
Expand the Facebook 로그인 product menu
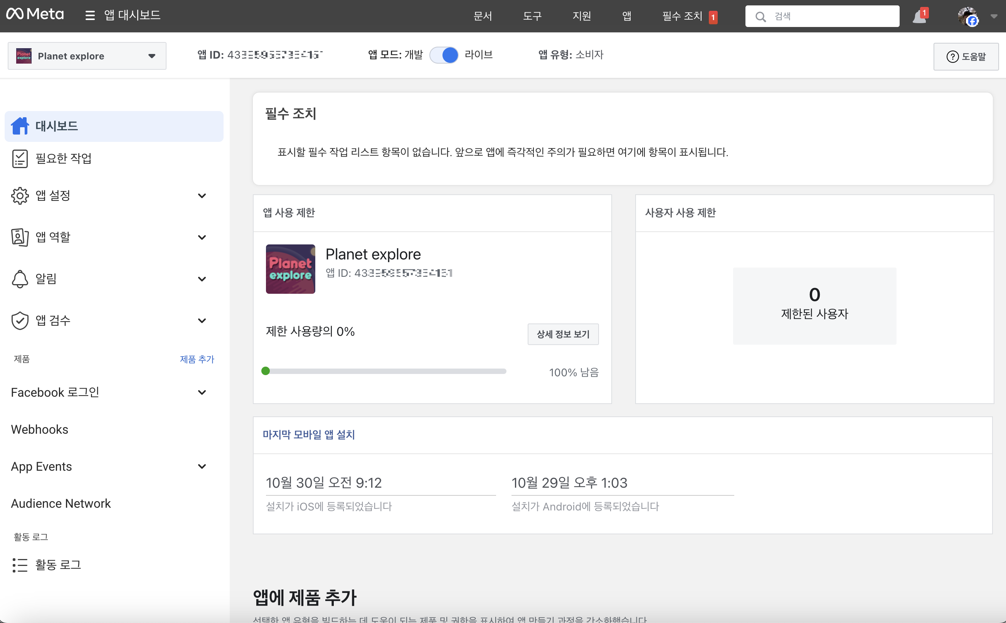pyautogui.click(x=202, y=392)
